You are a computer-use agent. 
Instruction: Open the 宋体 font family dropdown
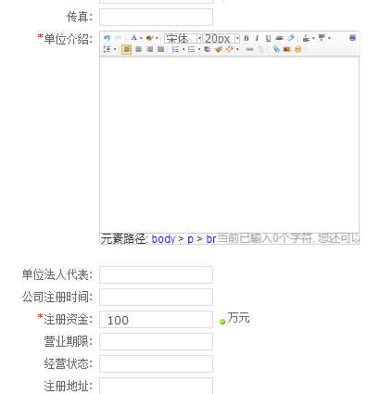click(x=183, y=38)
